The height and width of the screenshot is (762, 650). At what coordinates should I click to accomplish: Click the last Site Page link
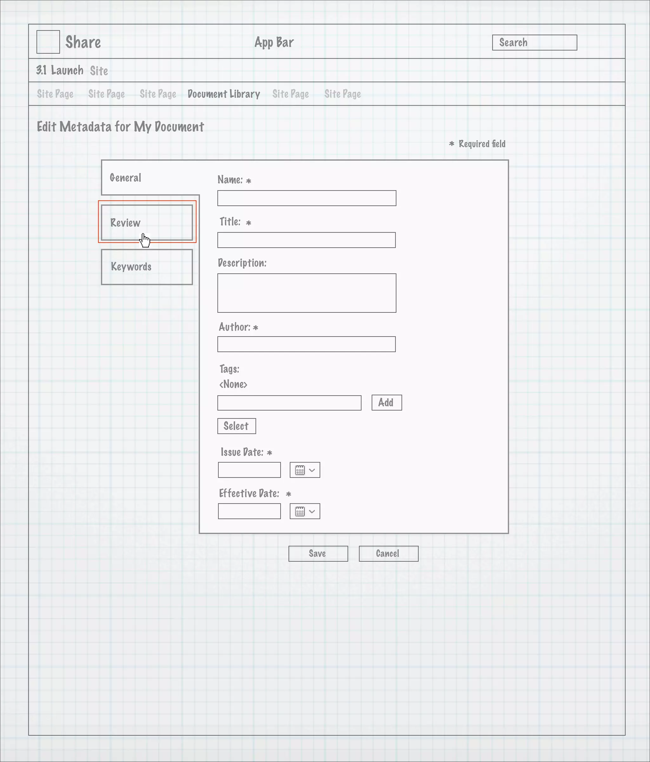pyautogui.click(x=342, y=94)
